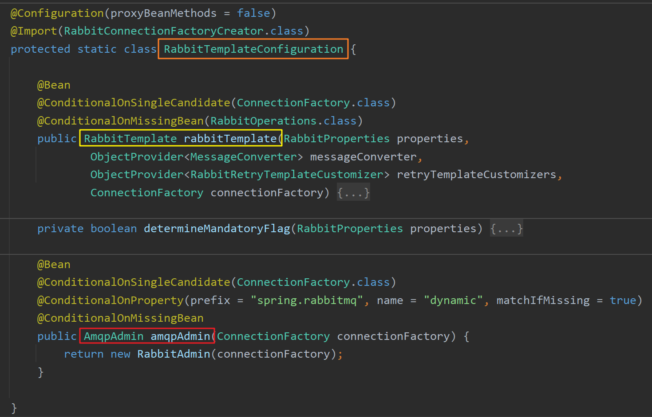This screenshot has height=417, width=652.
Task: Click rabbitTemplate method name
Action: tap(230, 139)
